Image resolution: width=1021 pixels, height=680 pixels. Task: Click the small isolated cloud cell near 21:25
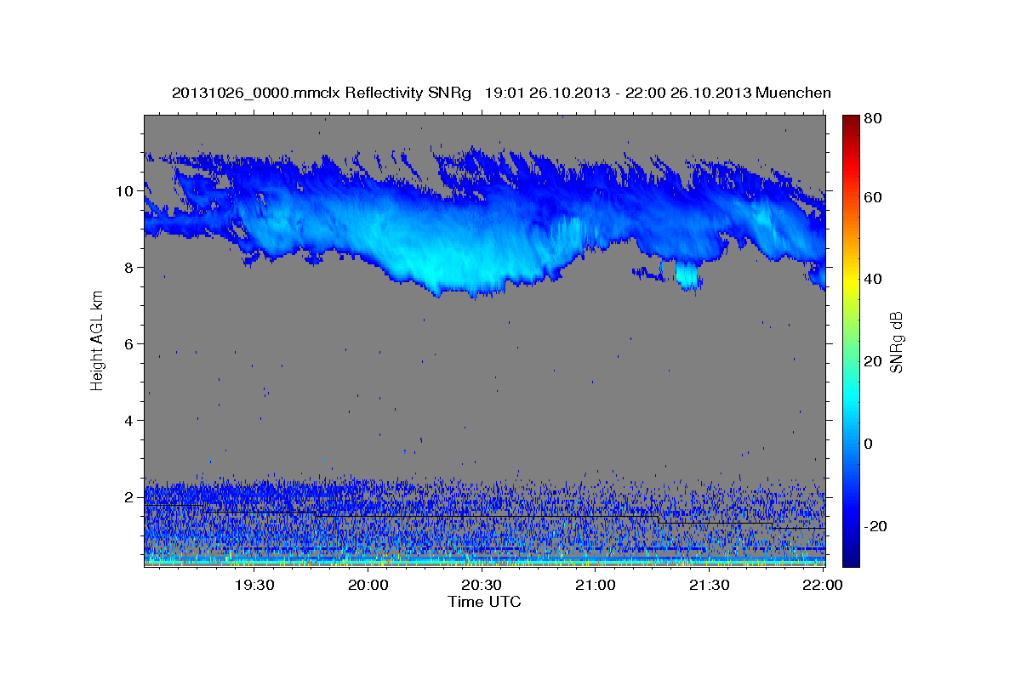point(687,276)
